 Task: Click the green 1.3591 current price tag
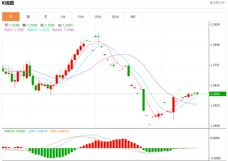click(x=218, y=94)
